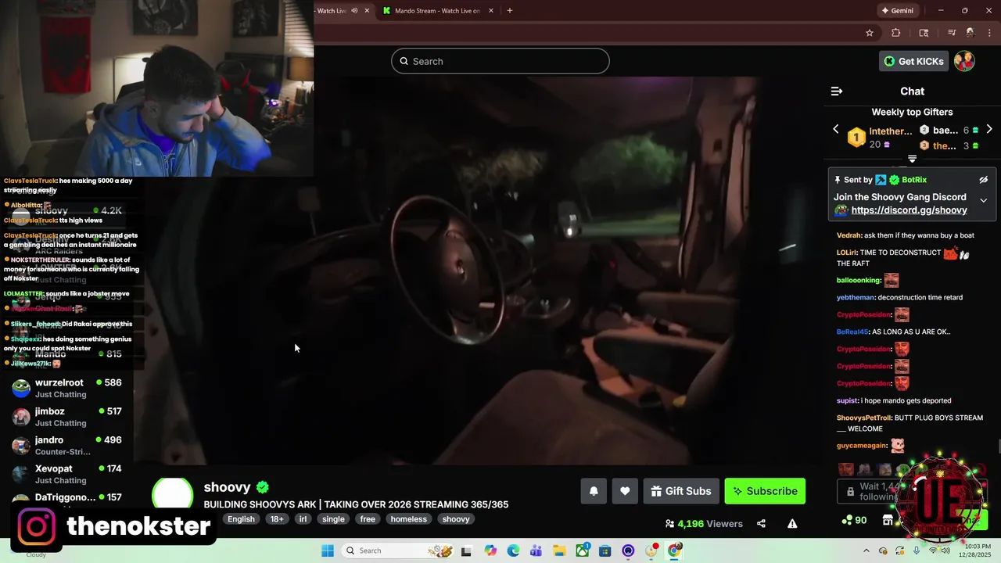Image resolution: width=1001 pixels, height=563 pixels.
Task: Click the shoovy streamer avatar circle
Action: click(x=172, y=495)
